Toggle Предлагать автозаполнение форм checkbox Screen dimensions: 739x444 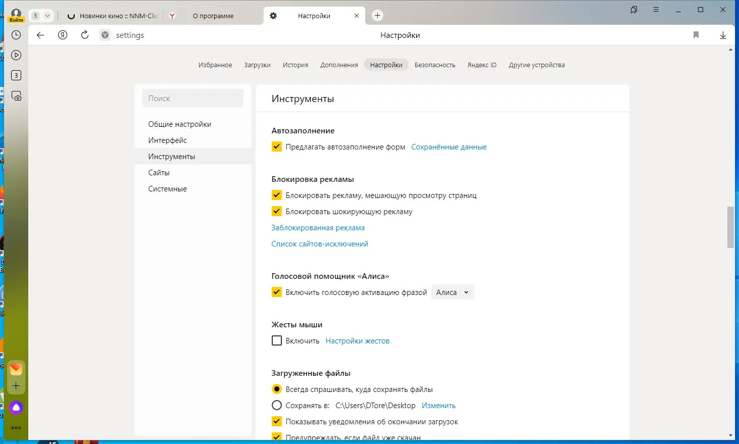coord(277,147)
